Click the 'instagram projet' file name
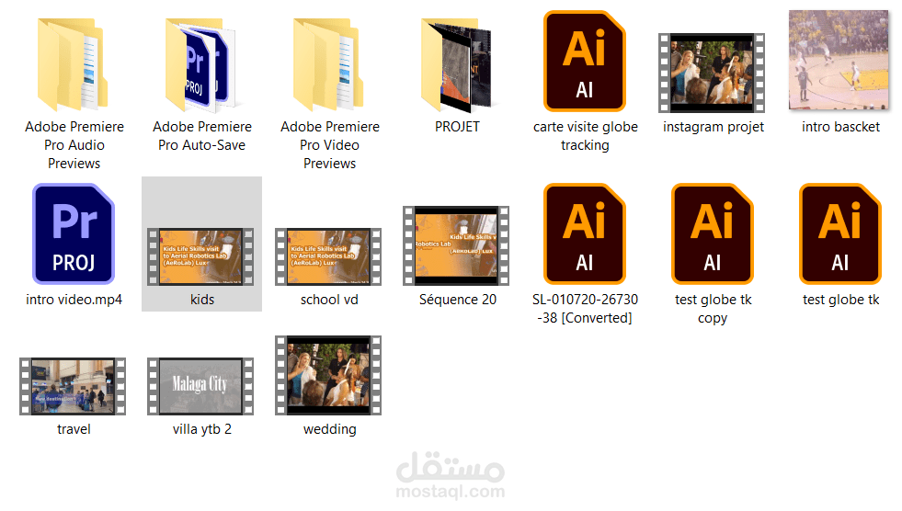 coord(714,127)
